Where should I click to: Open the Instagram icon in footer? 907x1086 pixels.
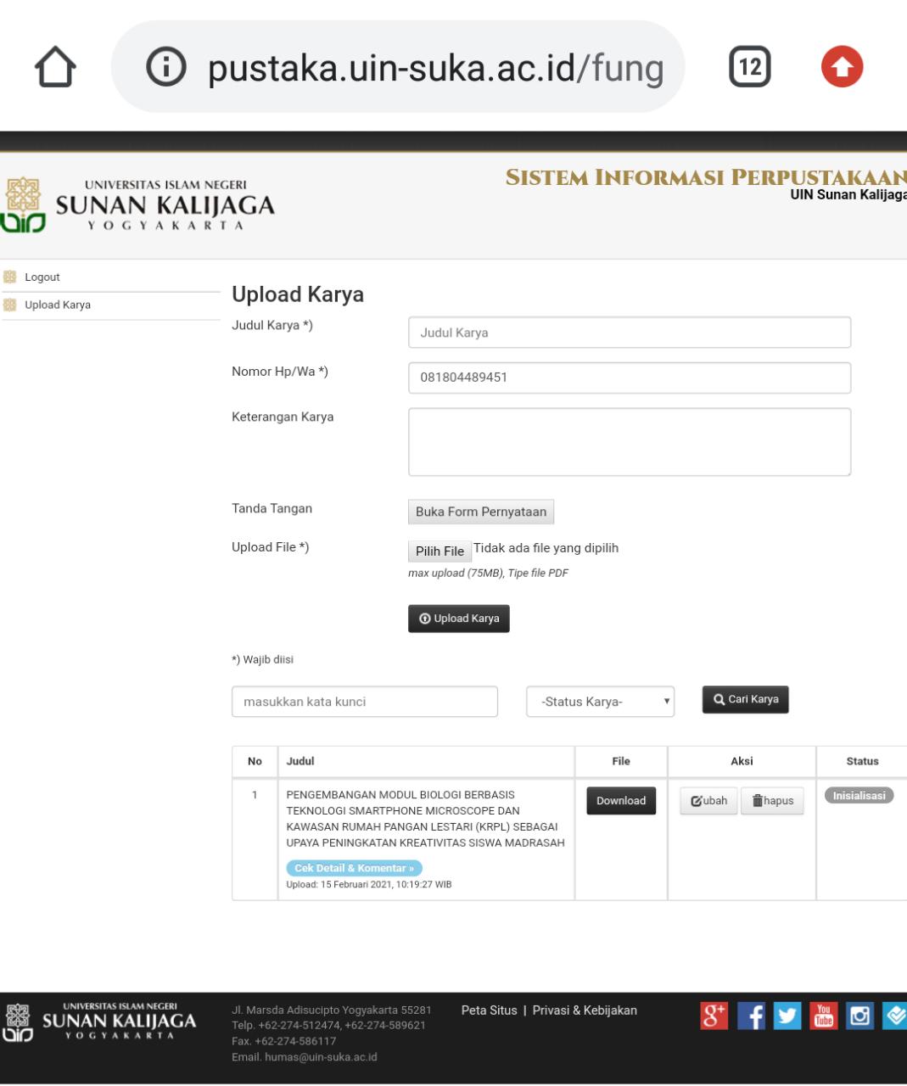[859, 1016]
